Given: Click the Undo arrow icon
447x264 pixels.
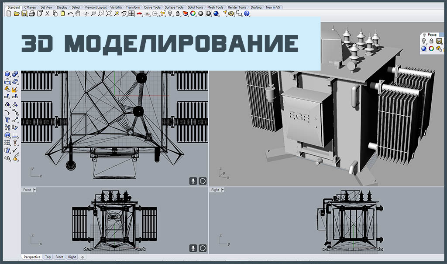Looking at the screenshot, I should 70,14.
